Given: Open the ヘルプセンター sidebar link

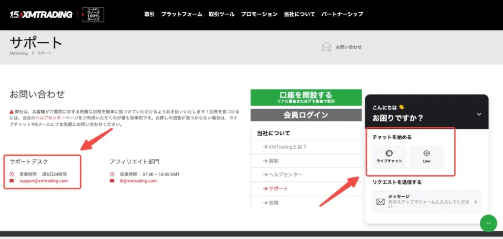Looking at the screenshot, I should 282,175.
